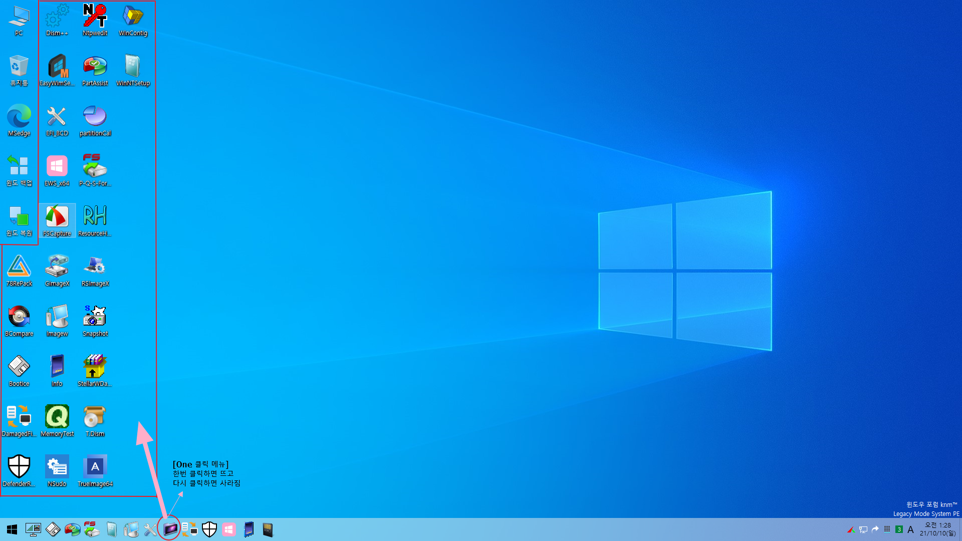Viewport: 962px width, 541px height.
Task: Click the Imagew computer taskbar icon
Action: (131, 529)
